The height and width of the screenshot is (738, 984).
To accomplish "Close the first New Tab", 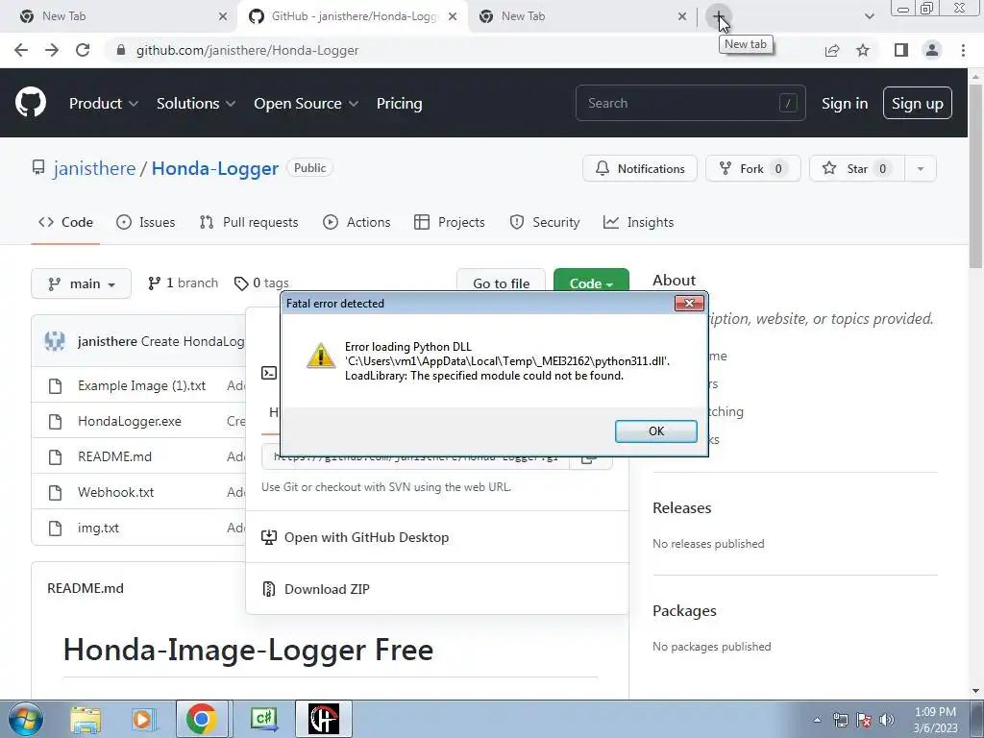I will pos(223,16).
